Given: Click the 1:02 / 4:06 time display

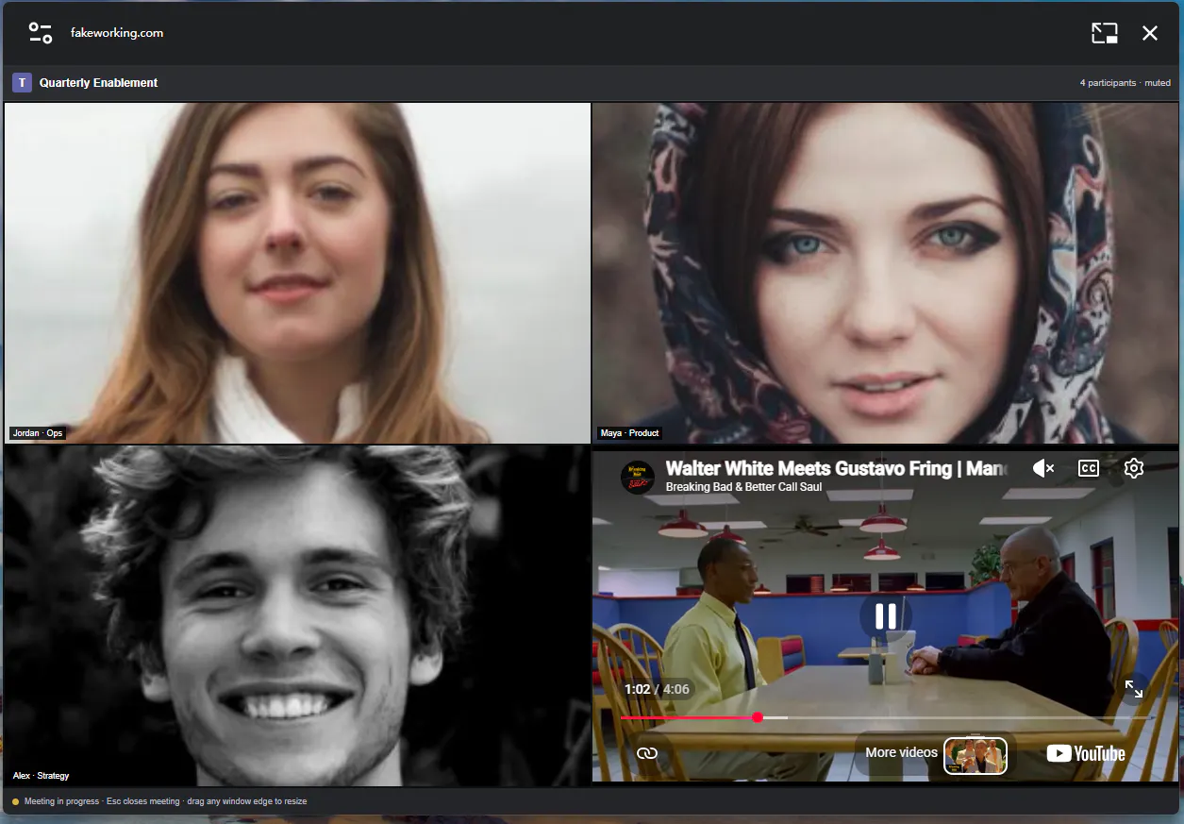Looking at the screenshot, I should pyautogui.click(x=657, y=689).
